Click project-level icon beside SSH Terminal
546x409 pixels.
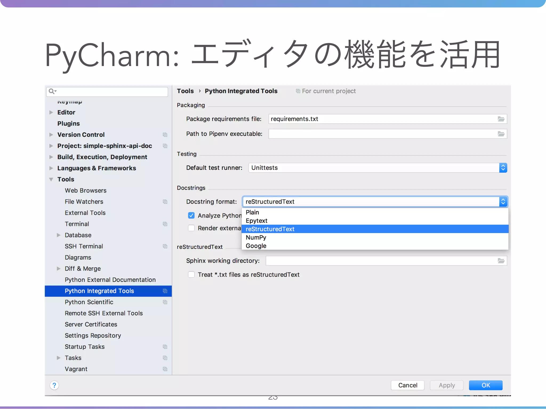pyautogui.click(x=165, y=247)
